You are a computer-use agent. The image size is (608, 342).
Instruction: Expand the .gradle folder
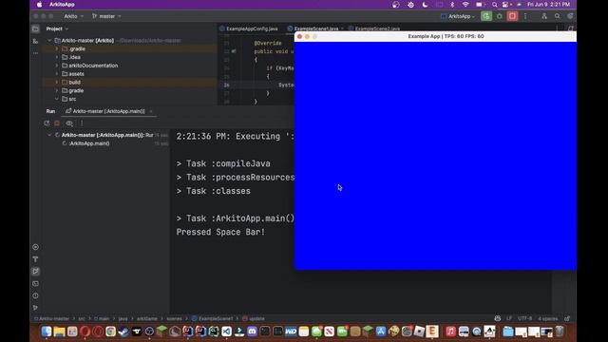(x=57, y=48)
